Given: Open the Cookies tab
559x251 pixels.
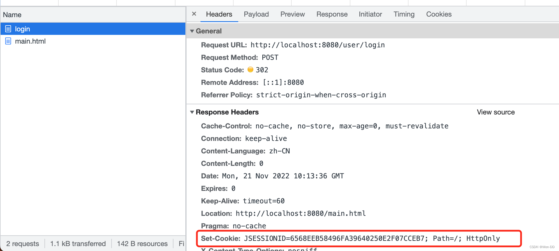Looking at the screenshot, I should 439,14.
